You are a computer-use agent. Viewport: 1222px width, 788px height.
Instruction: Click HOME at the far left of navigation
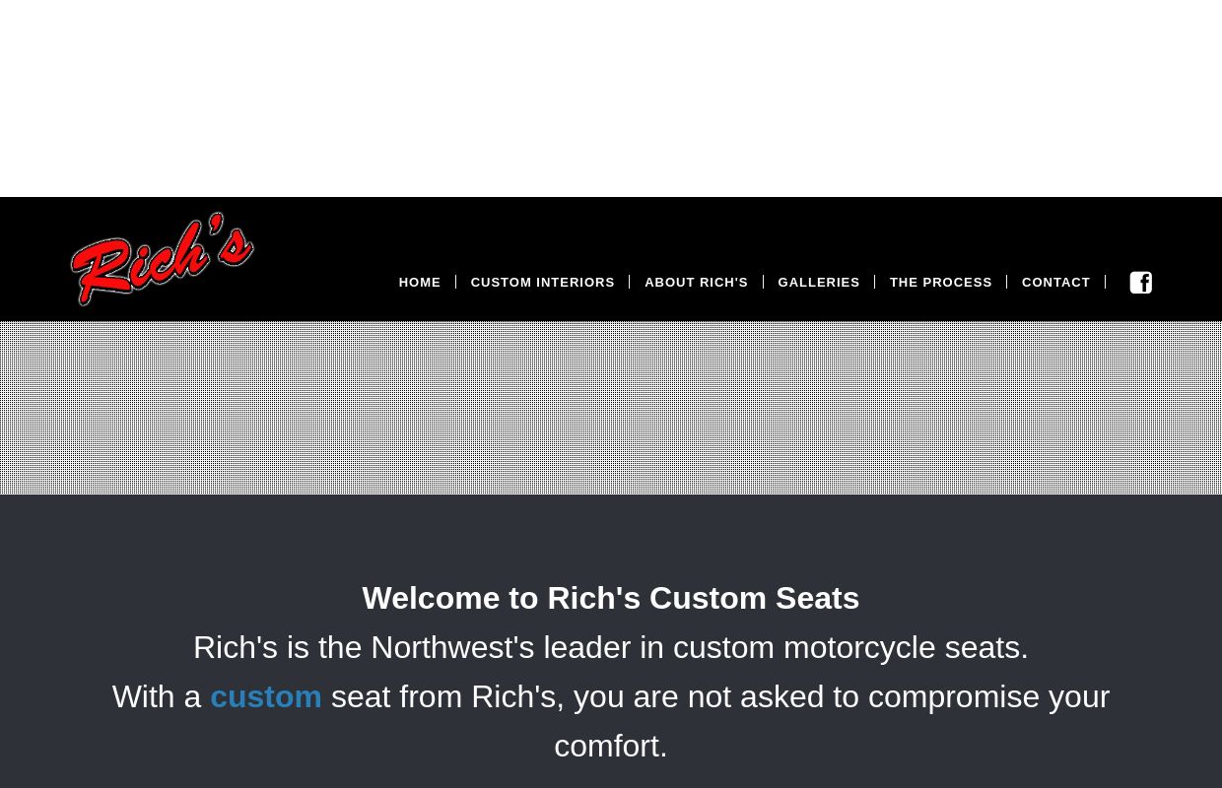pos(419,282)
